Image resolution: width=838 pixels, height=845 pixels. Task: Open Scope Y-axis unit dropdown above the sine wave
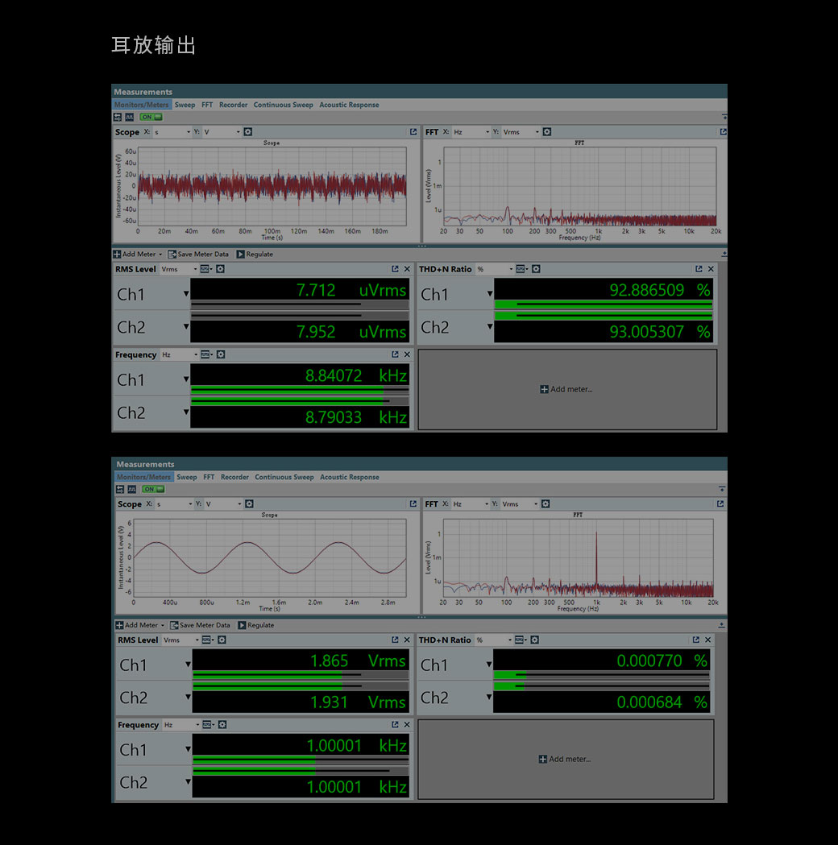(222, 504)
